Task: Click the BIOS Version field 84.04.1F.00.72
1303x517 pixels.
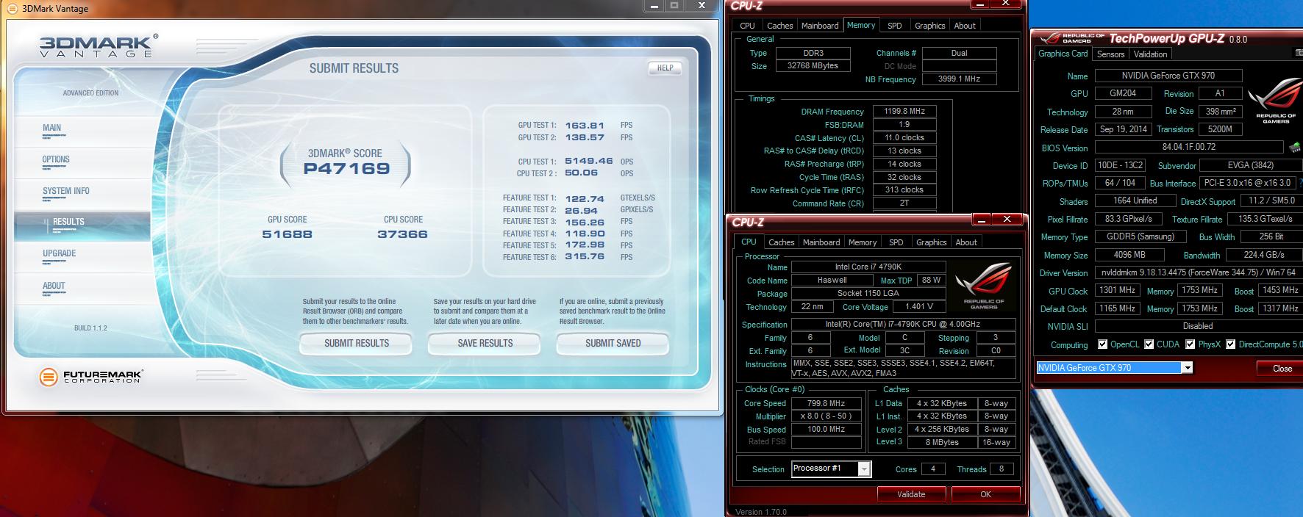Action: [x=1189, y=147]
